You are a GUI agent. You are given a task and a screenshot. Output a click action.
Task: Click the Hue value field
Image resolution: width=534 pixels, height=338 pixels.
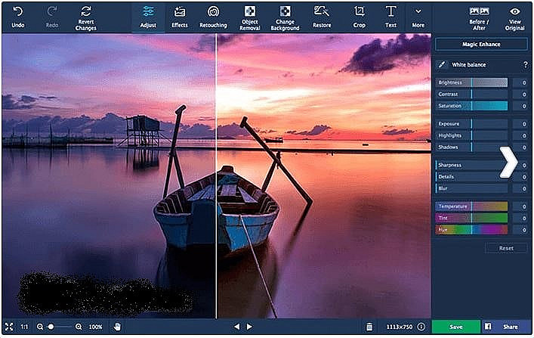click(x=520, y=230)
